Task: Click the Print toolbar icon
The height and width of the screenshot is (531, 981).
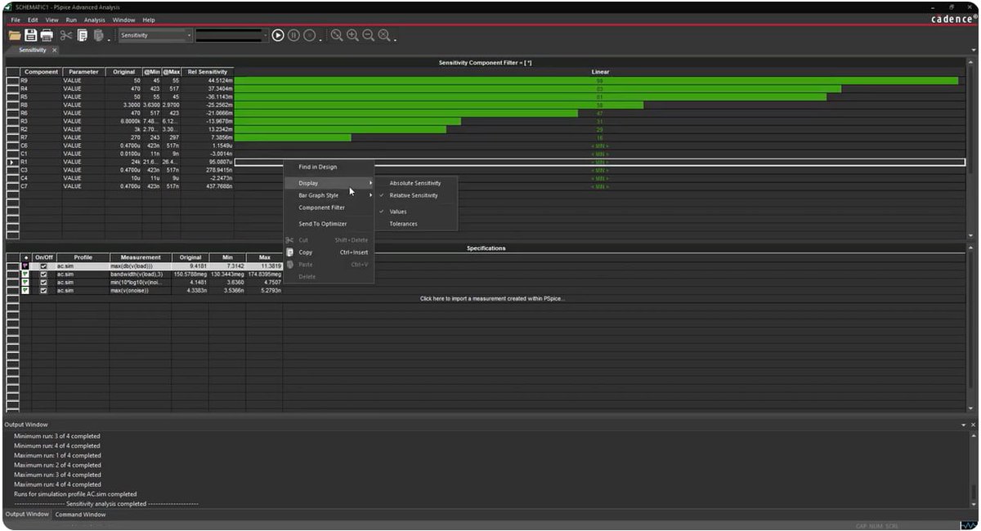Action: (47, 35)
